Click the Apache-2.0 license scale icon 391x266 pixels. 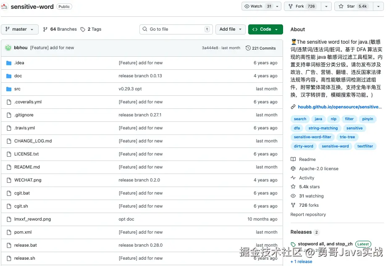[x=293, y=169]
